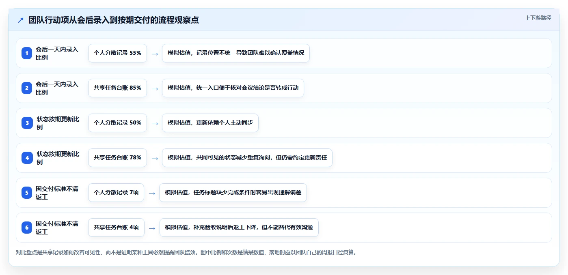Click the note about 补充验收说明后返工下降
Screen dimensions: 568x275
(239, 228)
